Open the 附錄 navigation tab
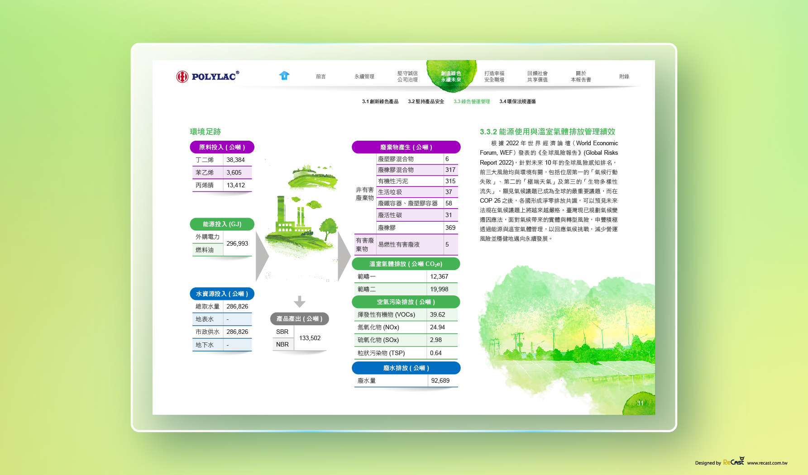The height and width of the screenshot is (475, 808). (624, 76)
